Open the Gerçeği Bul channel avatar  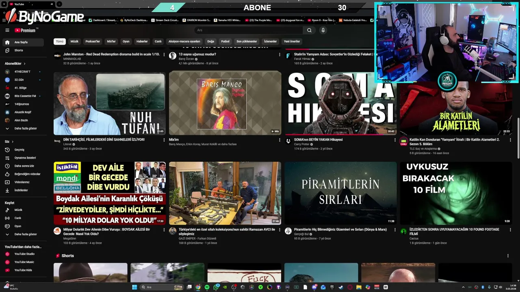288,231
